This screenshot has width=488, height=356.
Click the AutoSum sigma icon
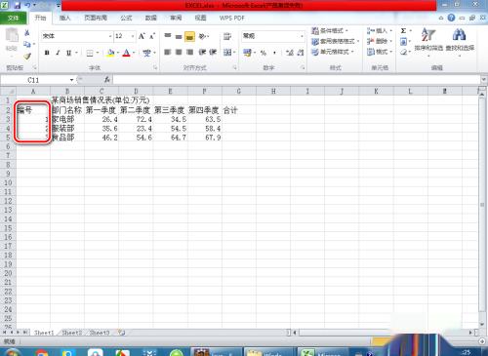point(403,31)
